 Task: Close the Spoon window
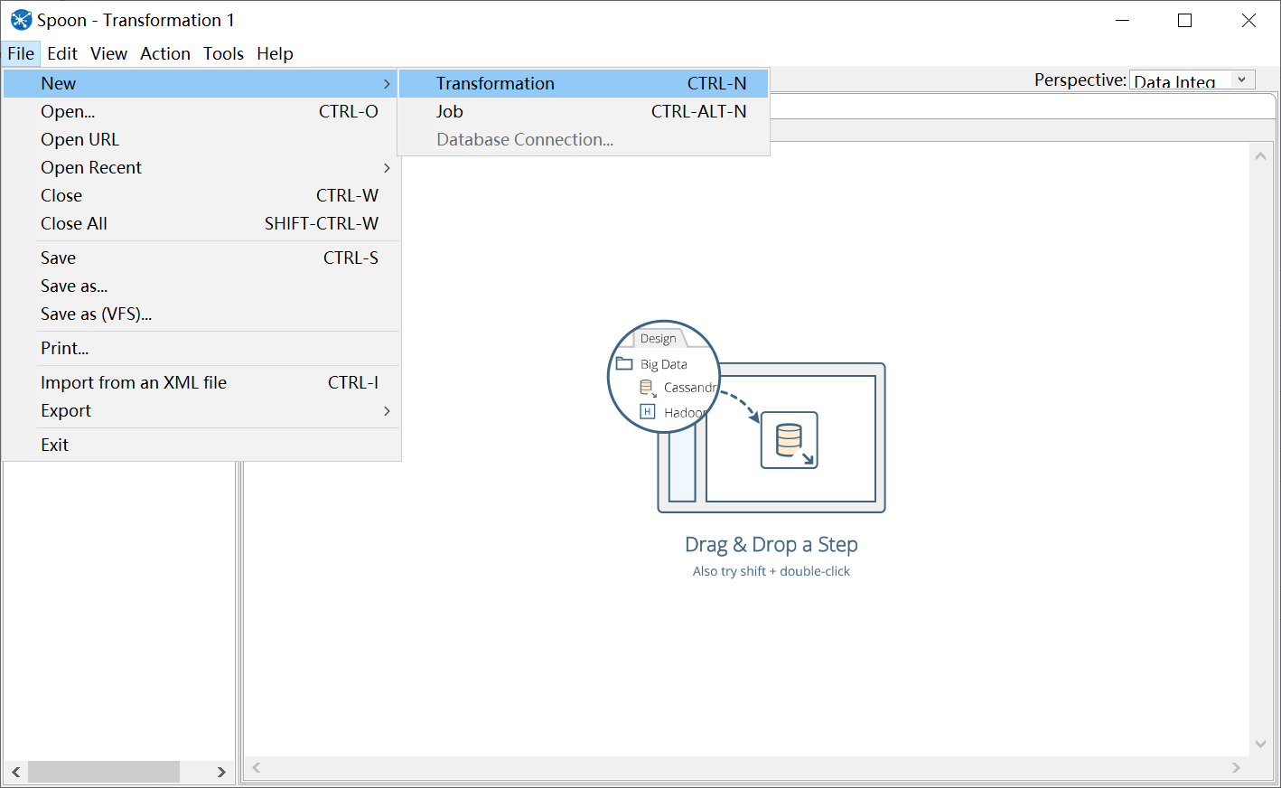1248,20
